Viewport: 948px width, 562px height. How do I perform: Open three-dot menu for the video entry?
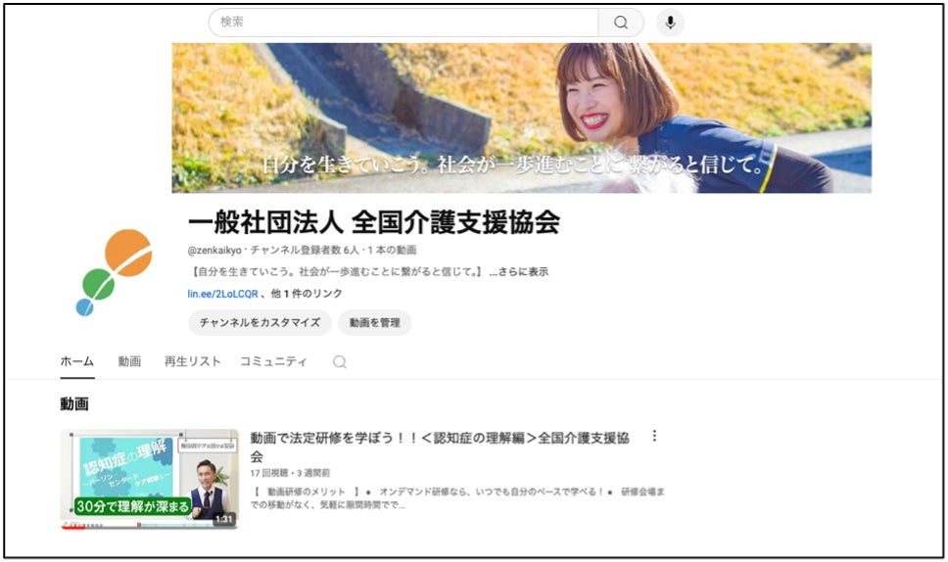[x=654, y=437]
